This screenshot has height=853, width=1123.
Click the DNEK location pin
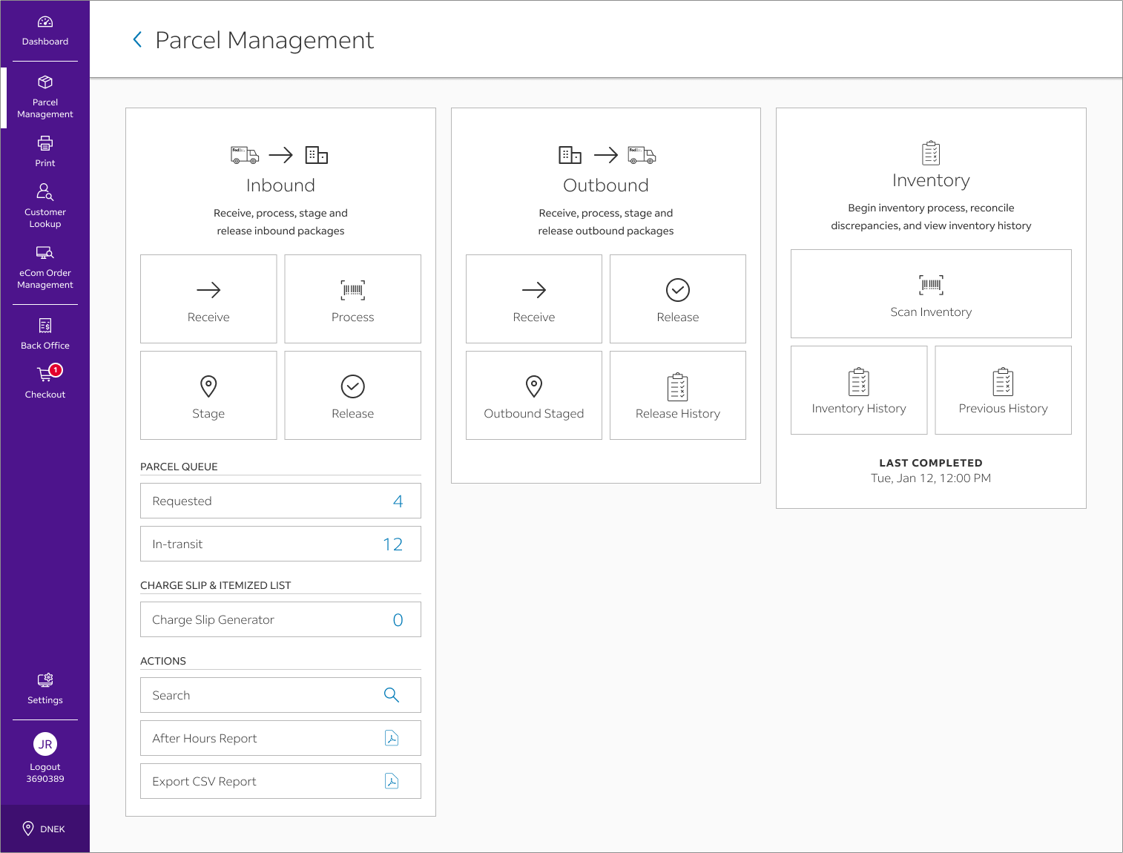pos(28,829)
